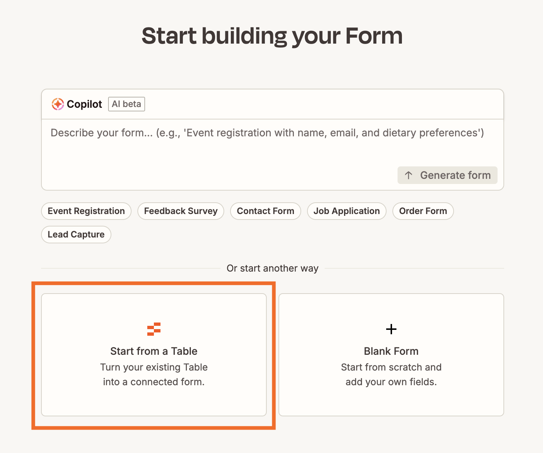Choose the Order Form template

[x=423, y=211]
